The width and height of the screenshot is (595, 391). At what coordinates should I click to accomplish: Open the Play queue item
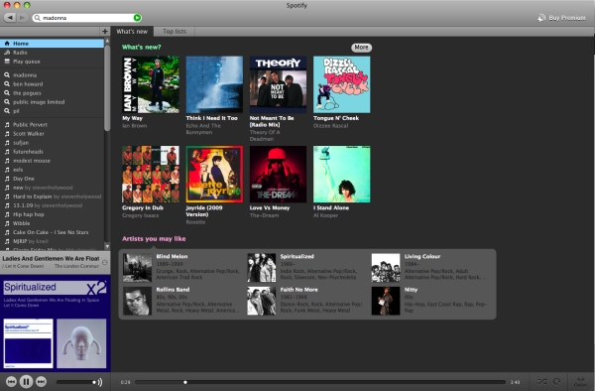pos(52,62)
